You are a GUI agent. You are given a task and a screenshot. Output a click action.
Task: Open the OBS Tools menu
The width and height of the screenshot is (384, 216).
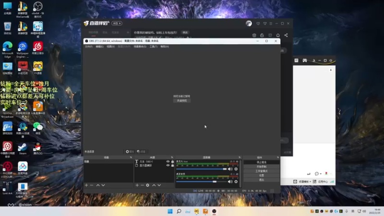154,47
